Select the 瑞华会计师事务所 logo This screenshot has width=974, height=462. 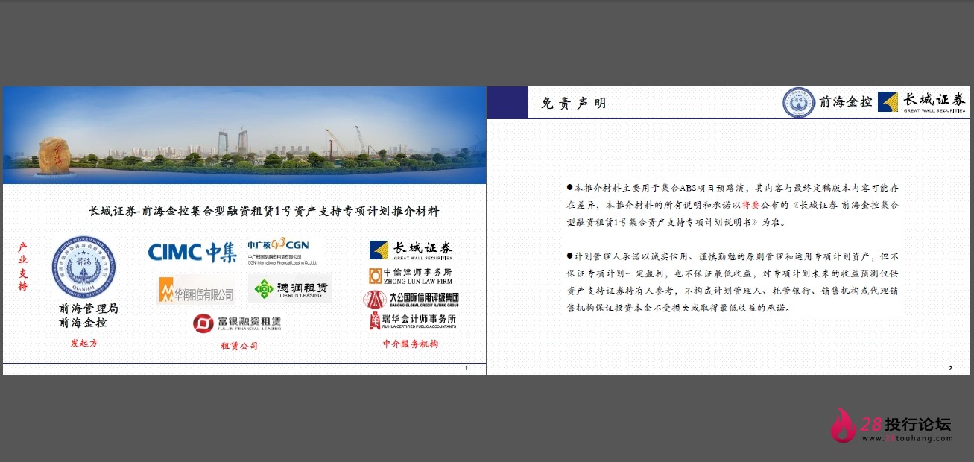[412, 320]
